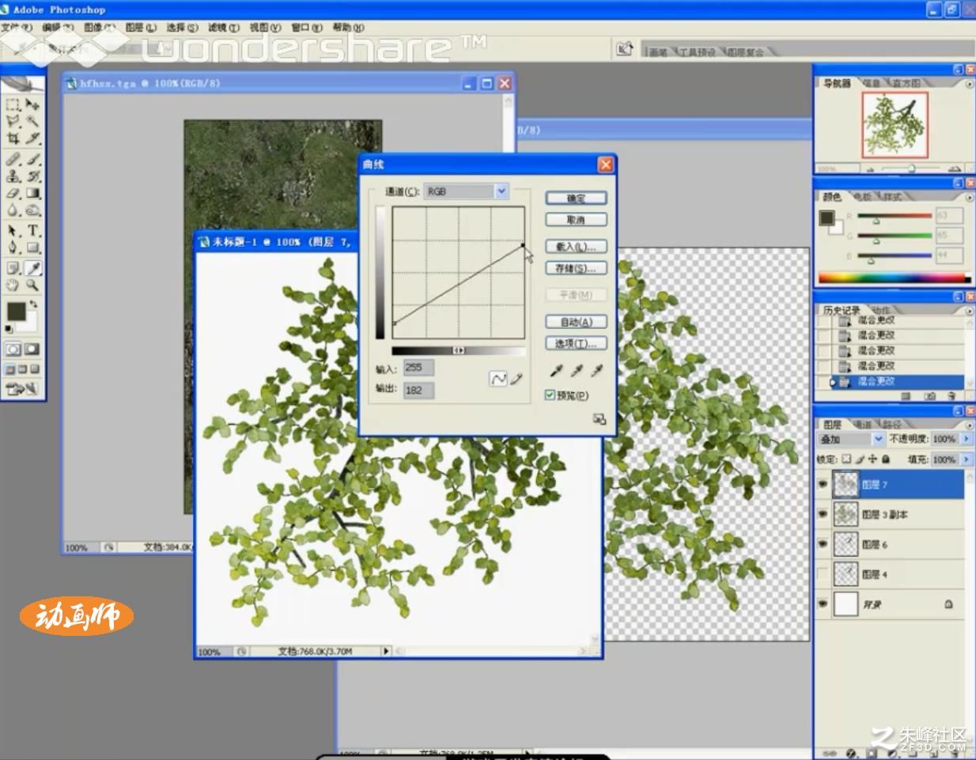Click the 选项(T)... button
The height and width of the screenshot is (760, 976).
point(576,343)
